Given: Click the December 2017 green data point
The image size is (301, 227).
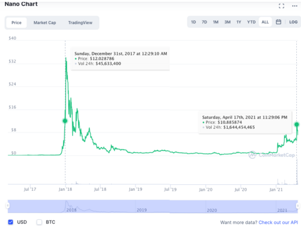Looking at the screenshot, I should point(65,121).
